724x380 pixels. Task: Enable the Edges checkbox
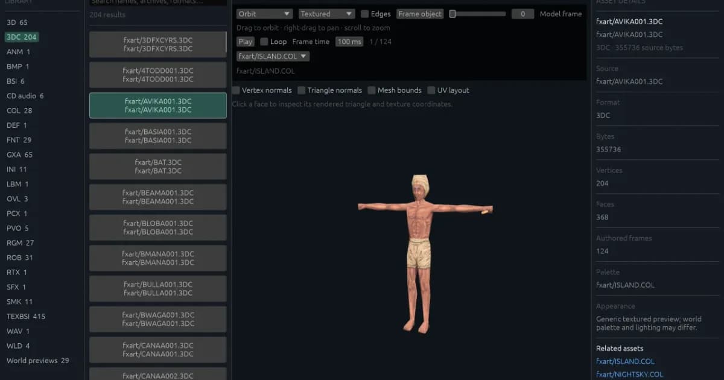tap(365, 14)
